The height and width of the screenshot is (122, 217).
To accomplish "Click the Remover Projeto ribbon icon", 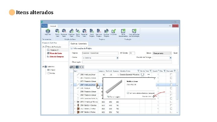I will pos(99,31).
